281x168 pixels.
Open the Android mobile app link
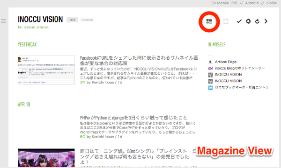(252, 3)
